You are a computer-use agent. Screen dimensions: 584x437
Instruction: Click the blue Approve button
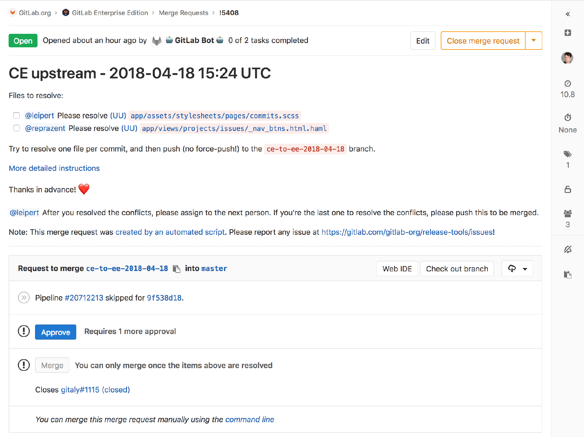click(56, 332)
